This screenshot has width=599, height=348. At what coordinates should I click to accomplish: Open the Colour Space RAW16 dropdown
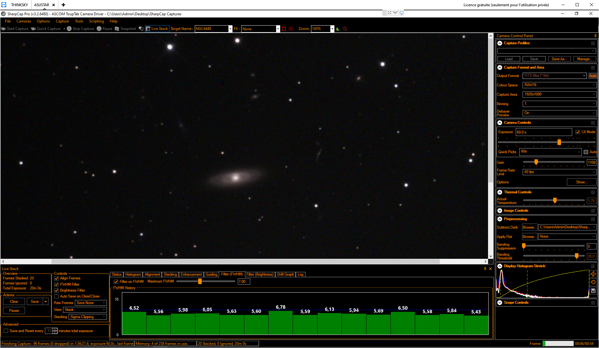pyautogui.click(x=559, y=85)
